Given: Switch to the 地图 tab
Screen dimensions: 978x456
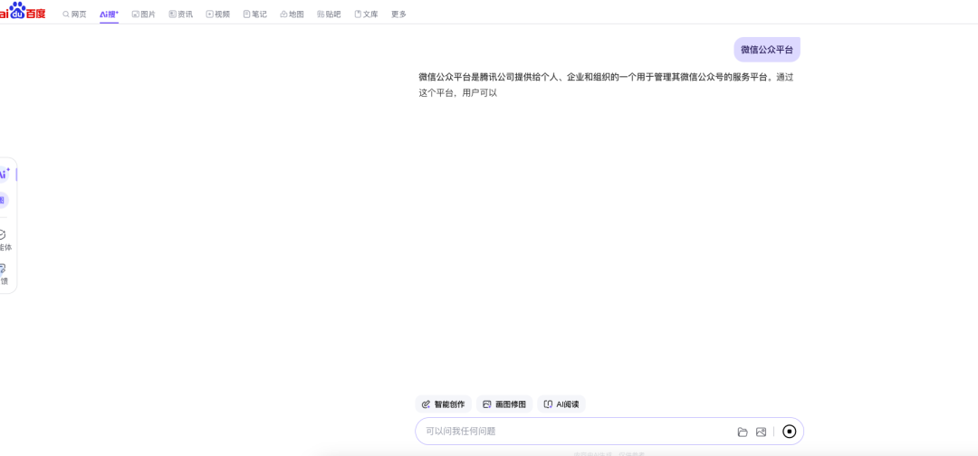Looking at the screenshot, I should [x=292, y=14].
